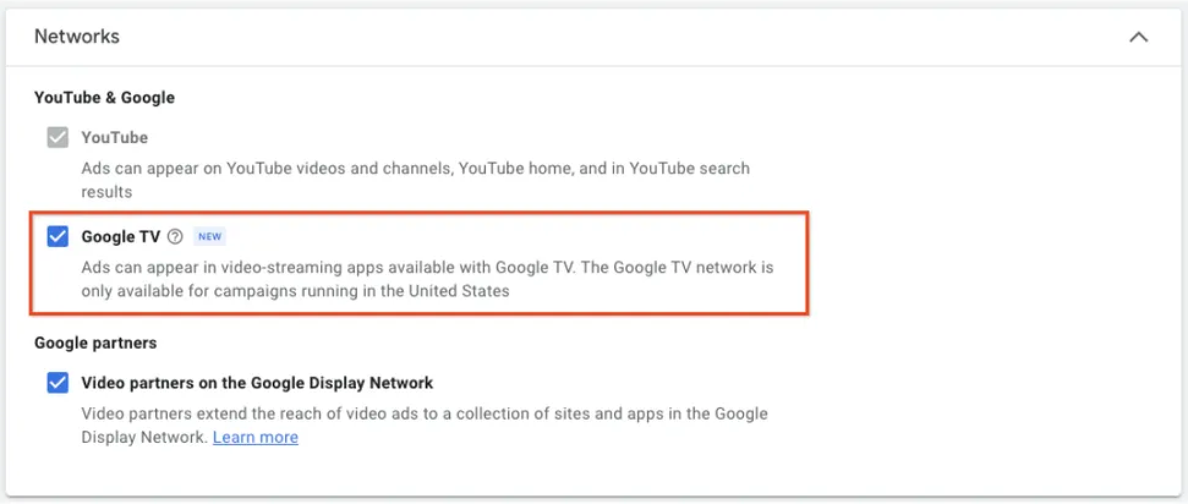Click the description 'Ads can appear in video-streaming apps'
The height and width of the screenshot is (504, 1188).
(x=428, y=279)
